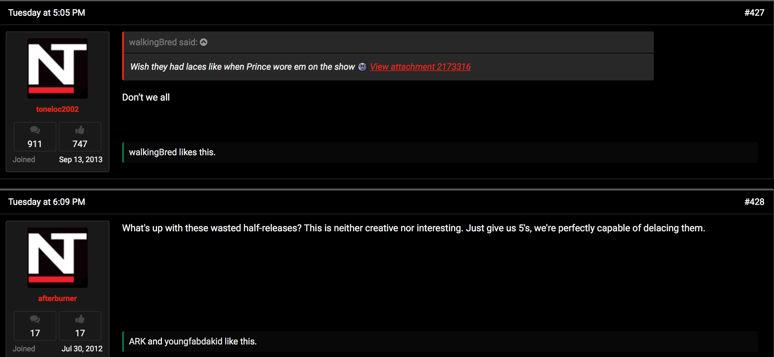774x357 pixels.
Task: Click afterburner's 17 likes count
Action: pos(80,333)
